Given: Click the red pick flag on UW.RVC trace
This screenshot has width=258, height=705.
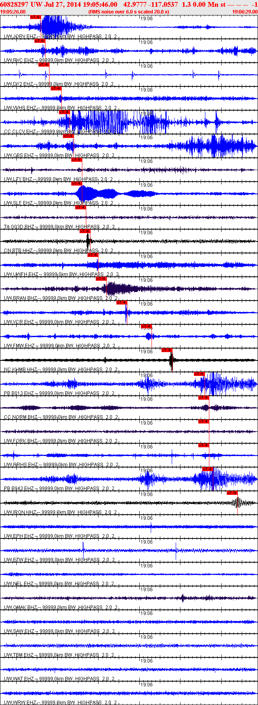Looking at the screenshot, I should pos(40,41).
